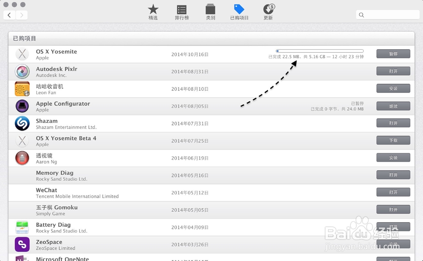Click the 咕咕收音机 title
Viewport: 423px width, 261px height.
[49, 86]
